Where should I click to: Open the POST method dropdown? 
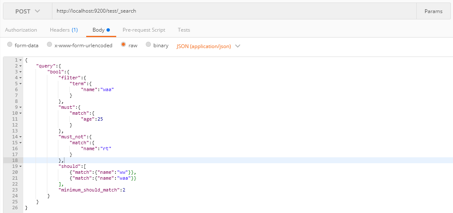click(x=27, y=11)
